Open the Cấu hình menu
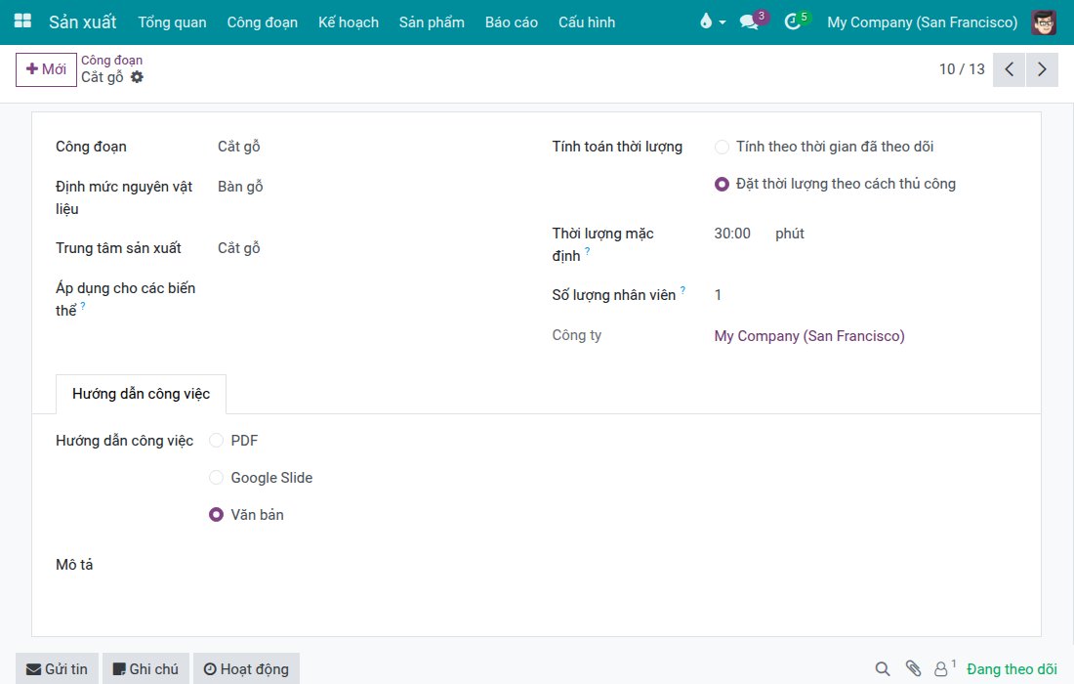Image resolution: width=1074 pixels, height=684 pixels. click(587, 21)
